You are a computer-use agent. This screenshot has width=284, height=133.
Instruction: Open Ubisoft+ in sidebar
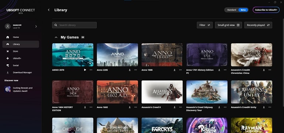coord(21,58)
